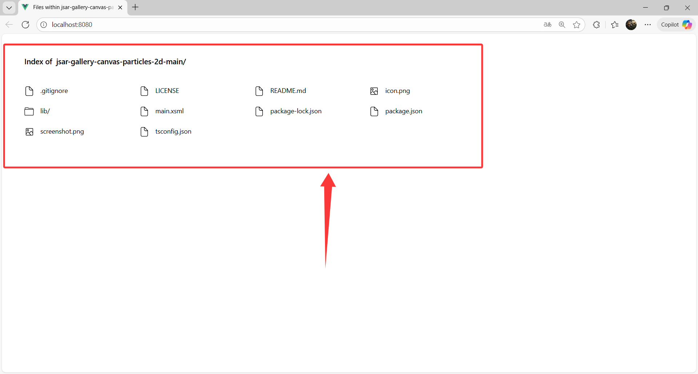Screen dimensions: 698x374
Task: Click the zoom magnifier icon in address bar
Action: pos(562,25)
